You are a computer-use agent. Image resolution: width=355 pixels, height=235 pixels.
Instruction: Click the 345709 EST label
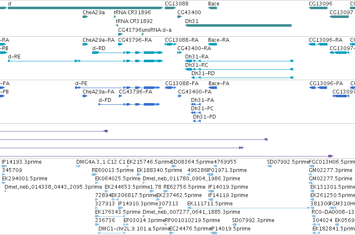tap(12, 170)
